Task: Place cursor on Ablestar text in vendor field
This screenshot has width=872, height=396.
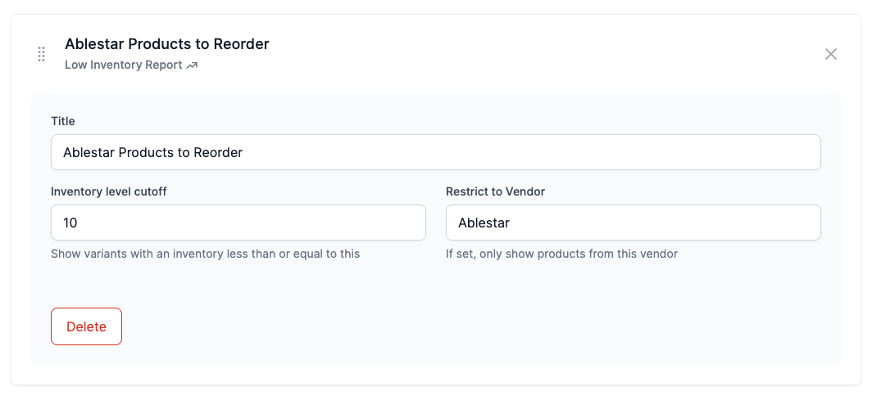Action: [484, 223]
